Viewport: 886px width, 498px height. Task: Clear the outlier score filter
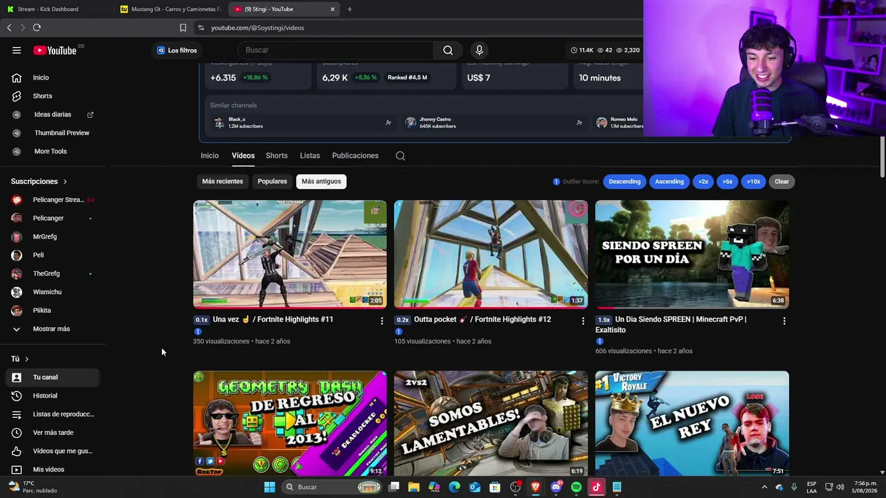[781, 181]
